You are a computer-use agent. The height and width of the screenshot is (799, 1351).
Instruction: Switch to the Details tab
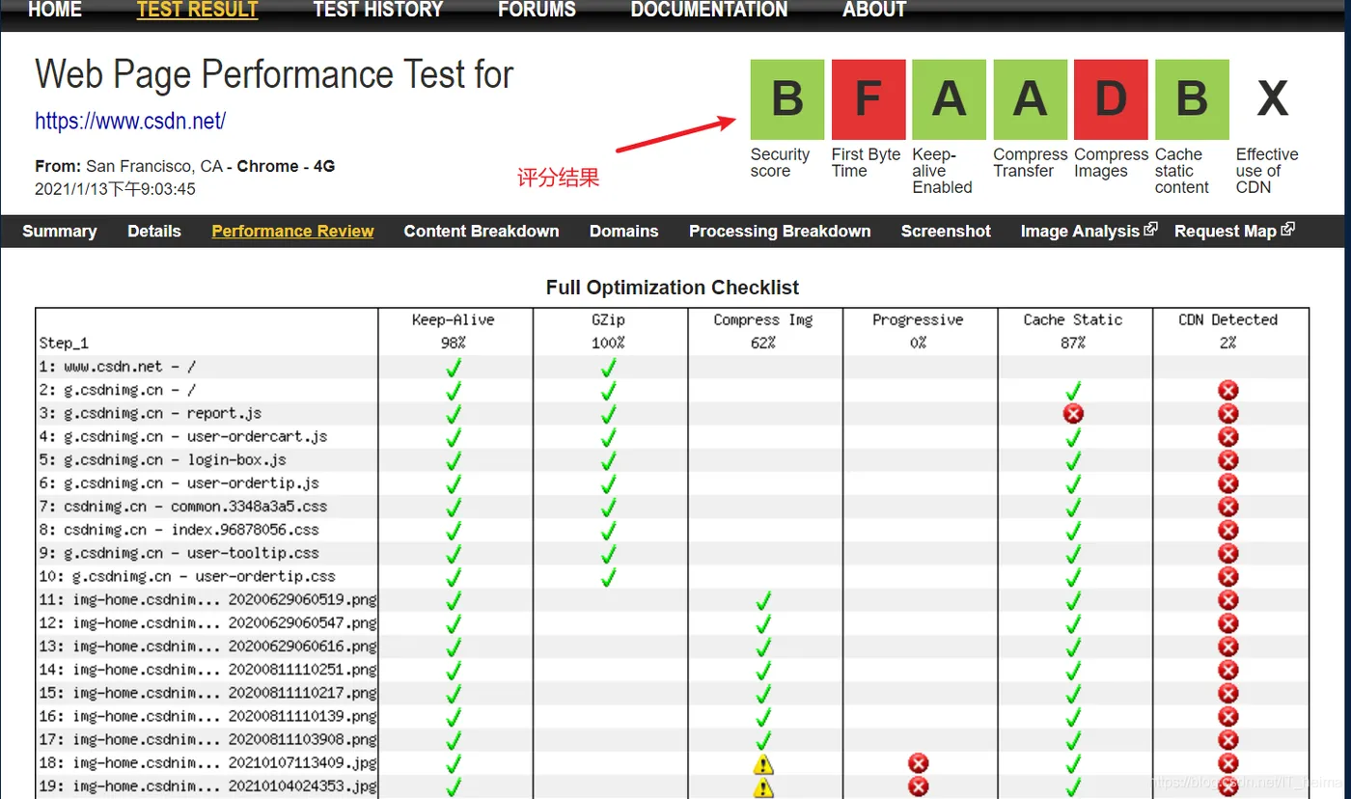[154, 232]
